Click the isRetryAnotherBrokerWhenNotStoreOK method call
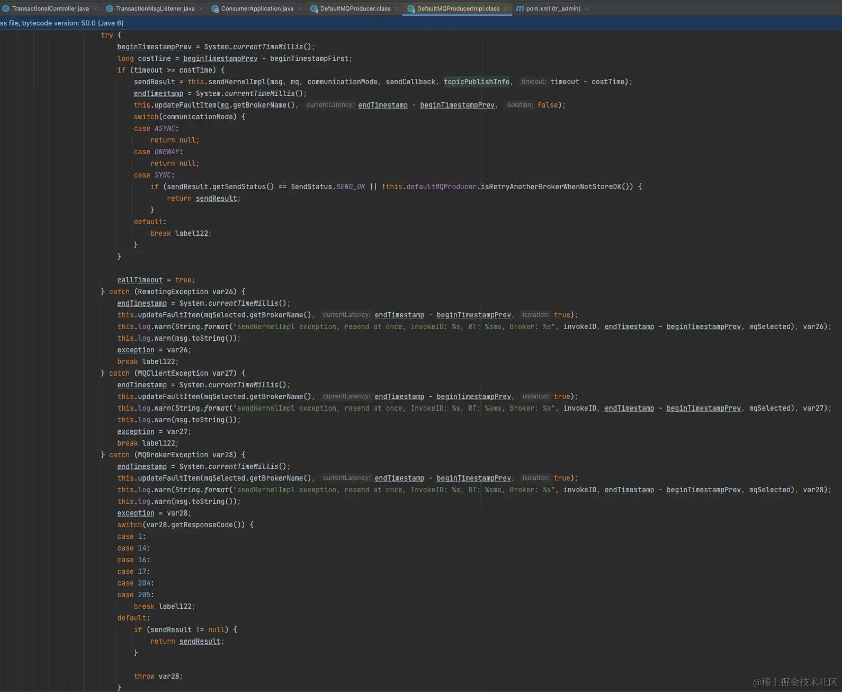Image resolution: width=842 pixels, height=692 pixels. pos(557,187)
